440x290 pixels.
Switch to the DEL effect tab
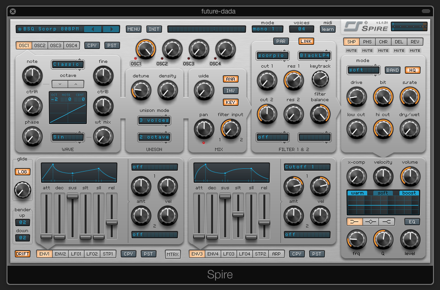(399, 42)
